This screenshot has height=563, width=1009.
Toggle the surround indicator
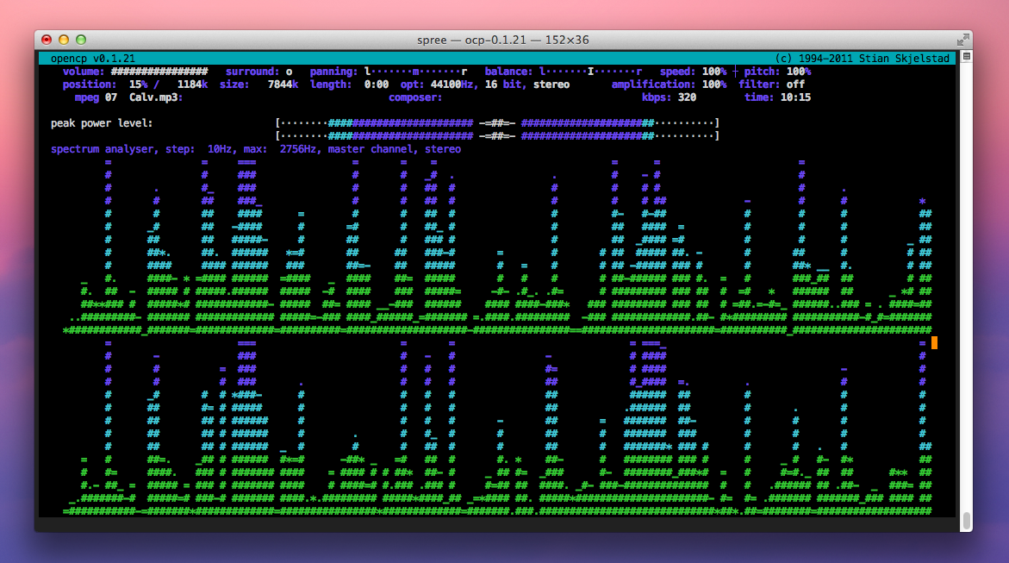click(289, 72)
